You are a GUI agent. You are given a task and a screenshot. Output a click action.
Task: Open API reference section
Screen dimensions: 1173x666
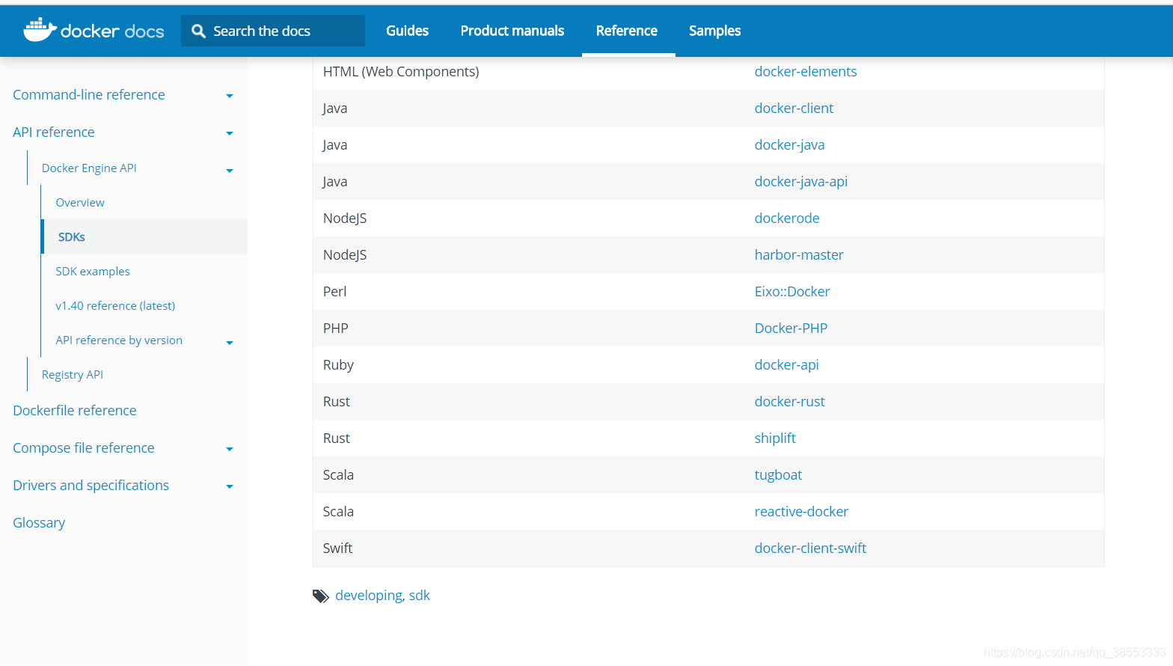tap(54, 132)
